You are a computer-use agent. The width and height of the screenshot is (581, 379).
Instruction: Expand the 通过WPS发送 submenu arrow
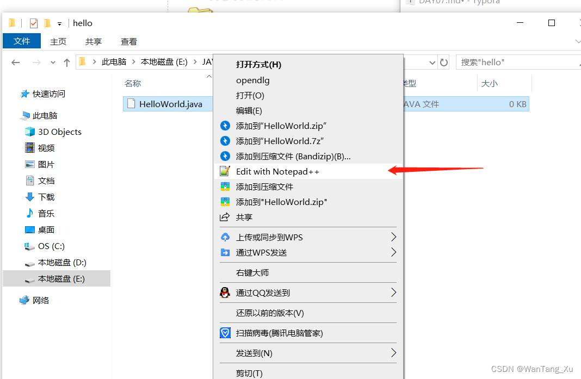pos(393,252)
